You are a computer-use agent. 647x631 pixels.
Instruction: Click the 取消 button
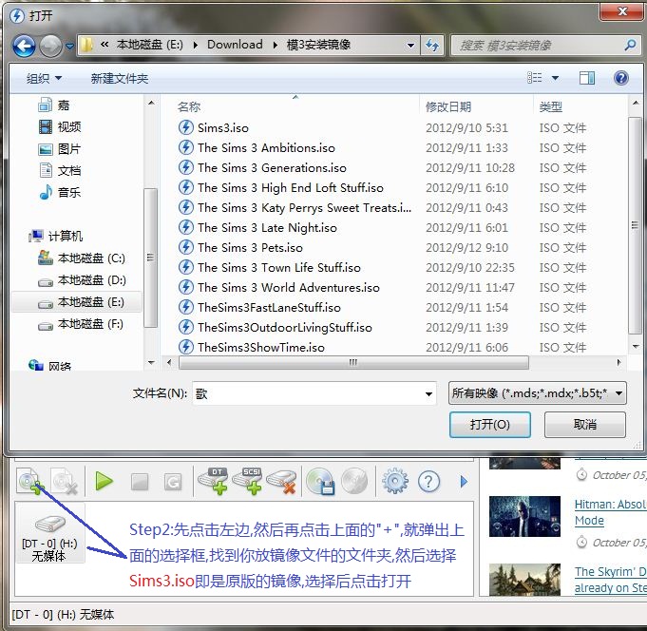point(584,424)
